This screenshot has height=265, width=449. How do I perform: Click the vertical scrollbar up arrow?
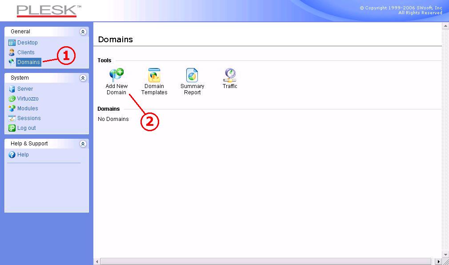pos(445,26)
